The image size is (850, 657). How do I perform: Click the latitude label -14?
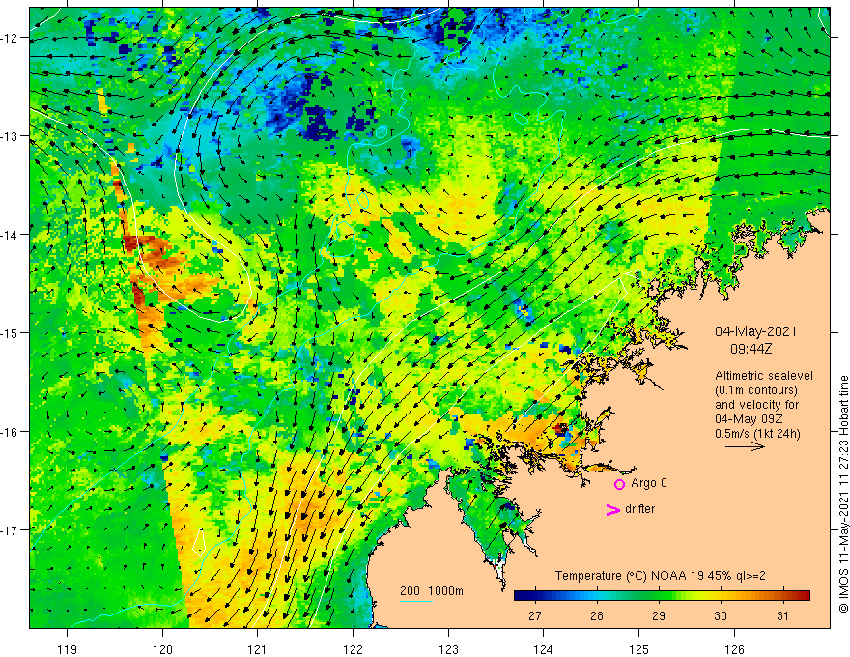tap(10, 235)
